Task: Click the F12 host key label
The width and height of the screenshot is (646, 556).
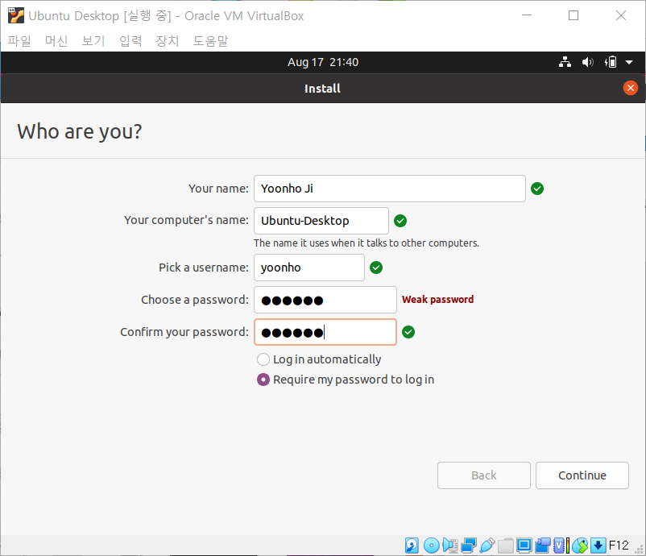Action: point(619,546)
